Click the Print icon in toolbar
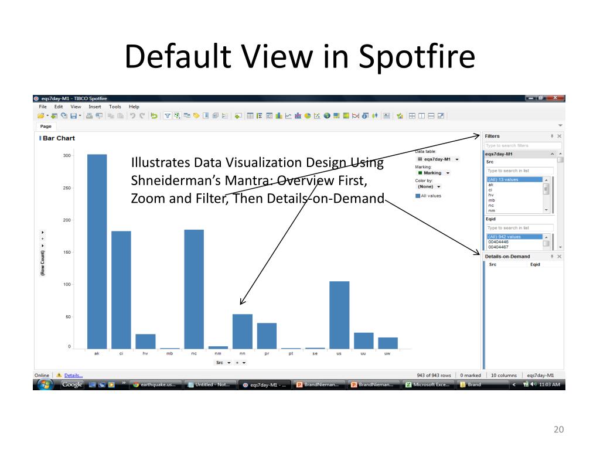600x450 pixels. point(89,115)
